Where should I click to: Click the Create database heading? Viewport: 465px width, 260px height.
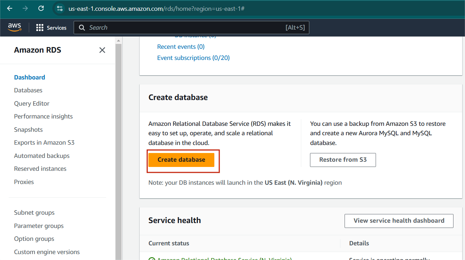pos(178,98)
